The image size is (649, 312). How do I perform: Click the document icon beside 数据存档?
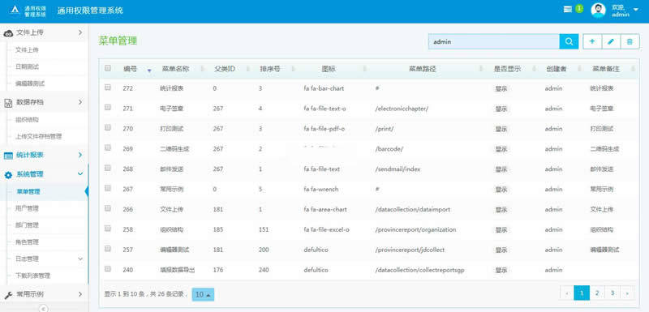(8, 103)
